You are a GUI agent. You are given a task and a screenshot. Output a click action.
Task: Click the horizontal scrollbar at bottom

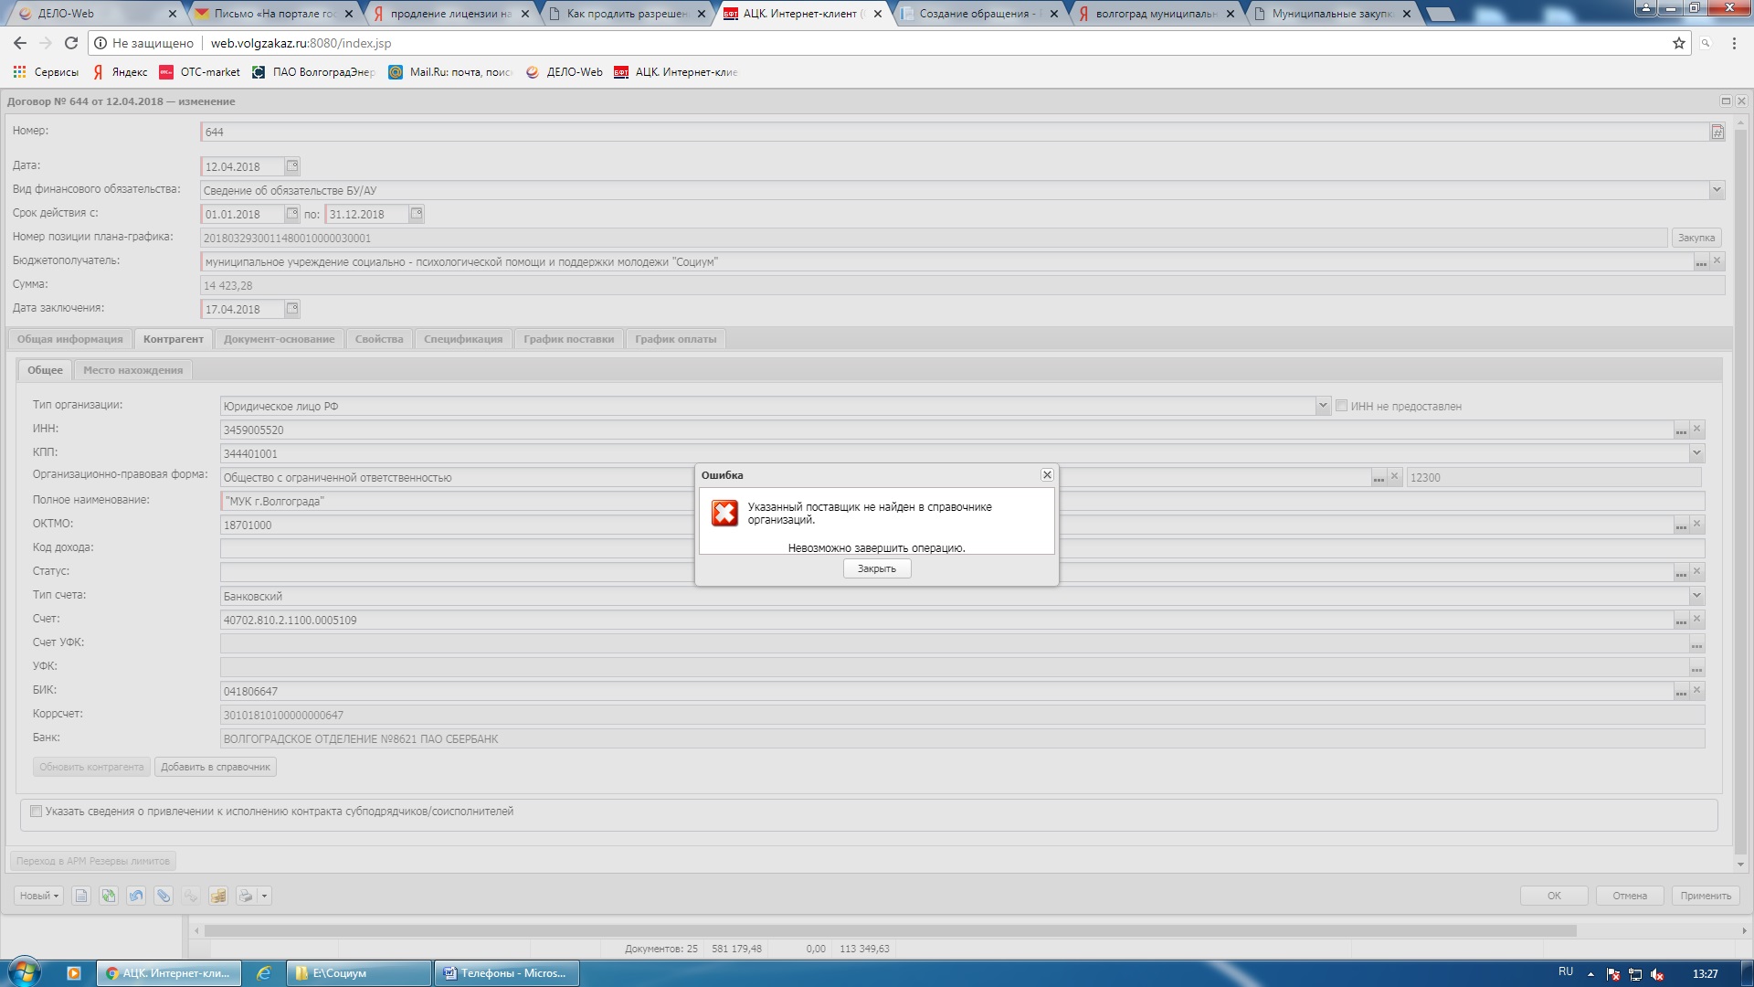(891, 930)
